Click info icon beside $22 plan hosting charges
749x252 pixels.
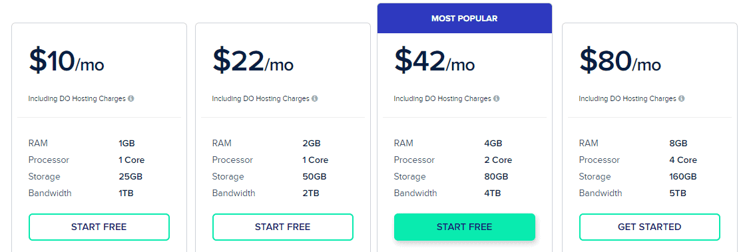[315, 99]
